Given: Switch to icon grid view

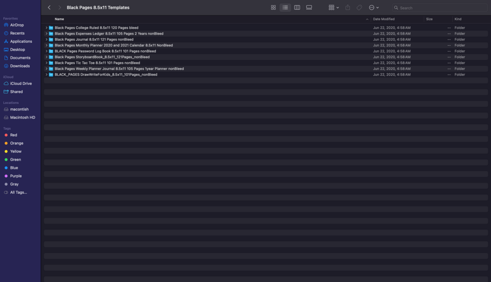Looking at the screenshot, I should (x=273, y=7).
